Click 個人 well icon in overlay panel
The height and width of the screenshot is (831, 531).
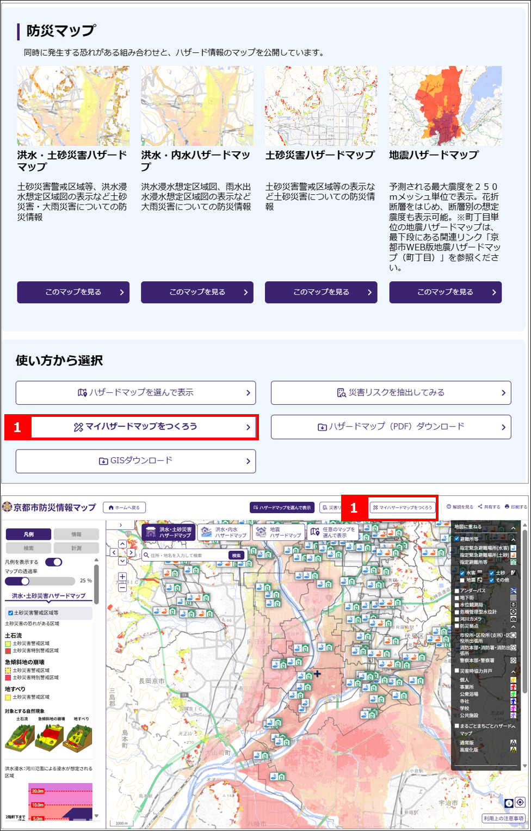pyautogui.click(x=513, y=680)
